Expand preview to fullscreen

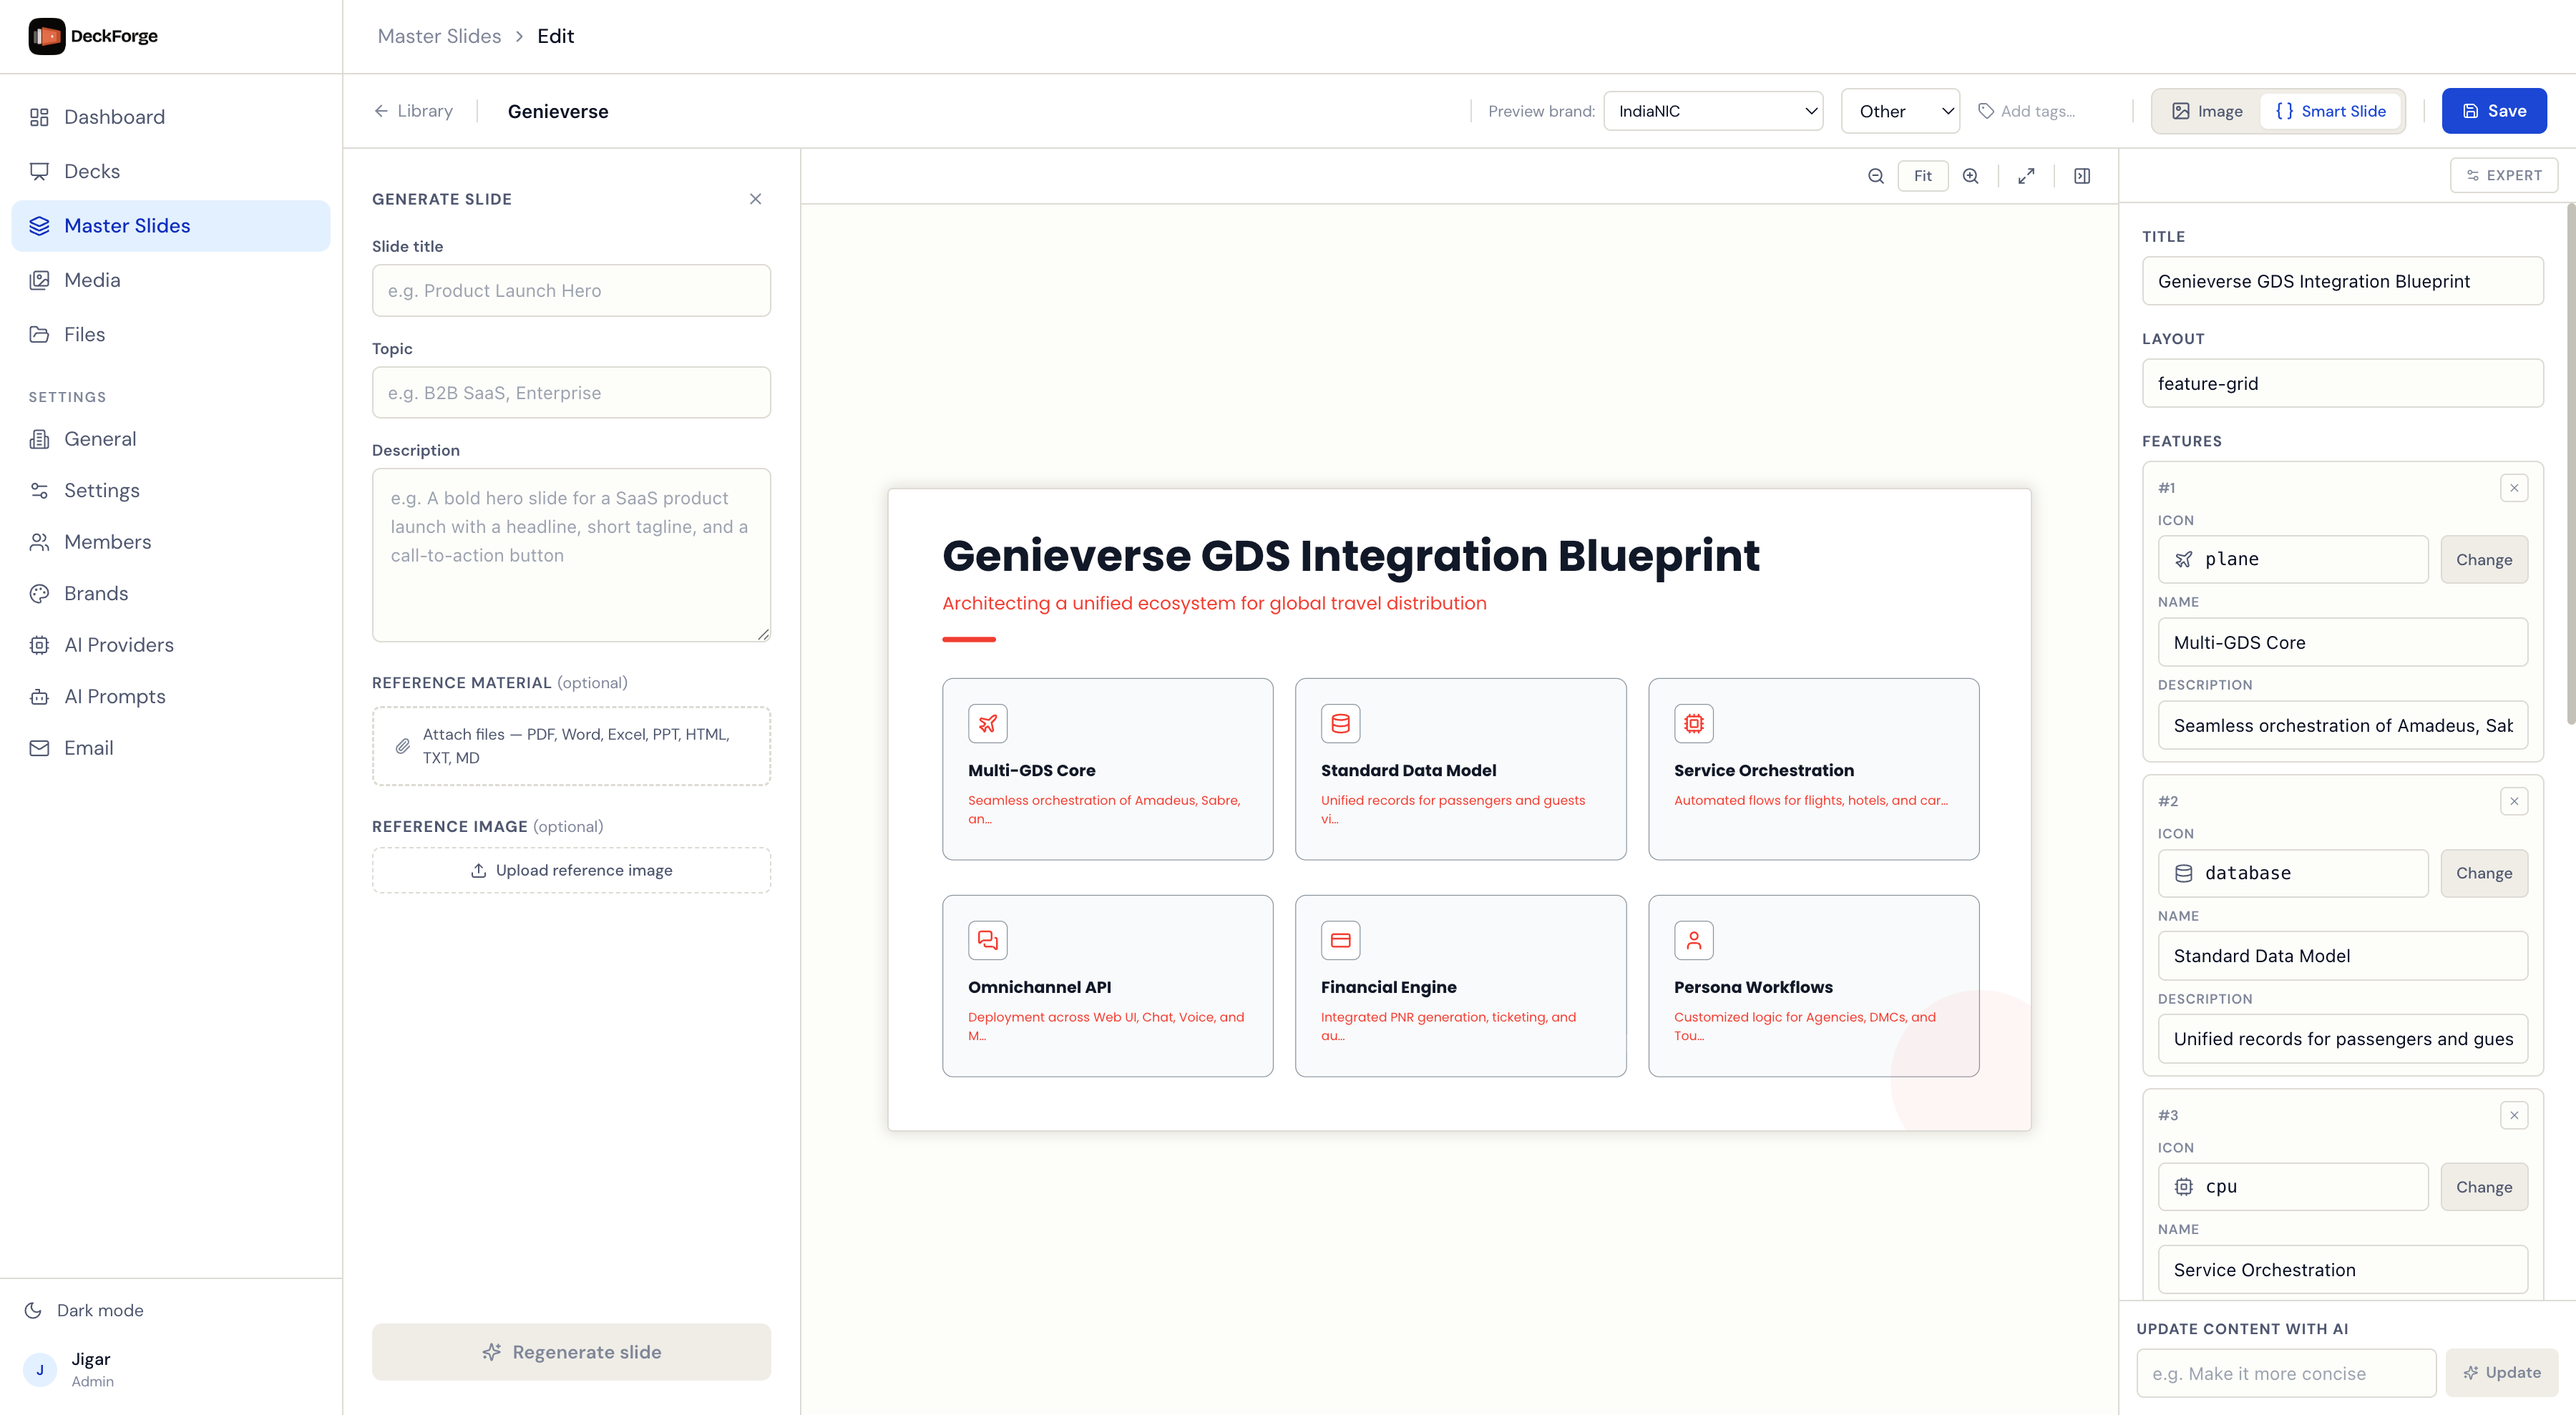pos(2026,176)
